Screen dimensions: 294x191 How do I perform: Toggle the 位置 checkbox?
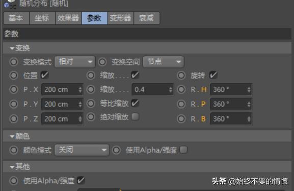point(45,75)
